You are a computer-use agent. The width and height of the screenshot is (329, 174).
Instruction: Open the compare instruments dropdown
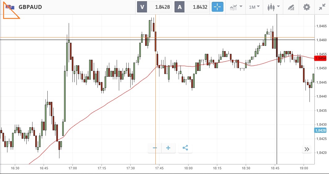tap(236, 7)
